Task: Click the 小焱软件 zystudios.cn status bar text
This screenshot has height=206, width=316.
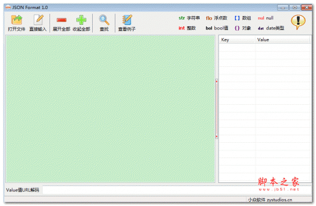Action: click(x=270, y=200)
